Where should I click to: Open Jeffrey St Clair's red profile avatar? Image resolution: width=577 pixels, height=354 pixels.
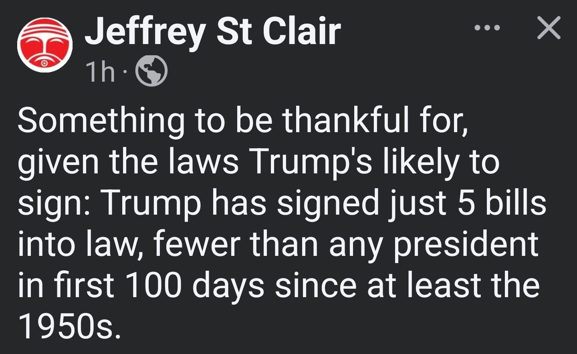pyautogui.click(x=45, y=45)
